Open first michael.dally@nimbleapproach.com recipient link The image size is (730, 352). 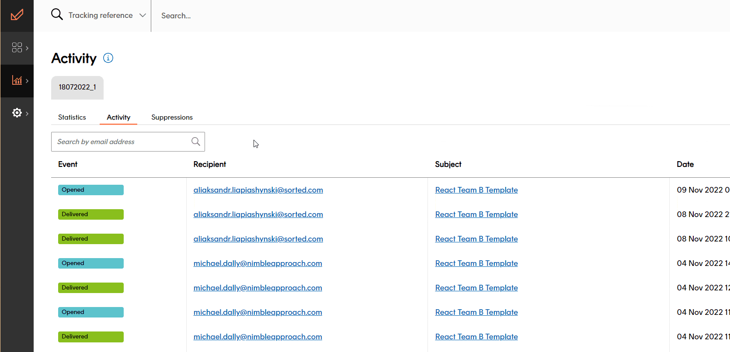pos(257,263)
